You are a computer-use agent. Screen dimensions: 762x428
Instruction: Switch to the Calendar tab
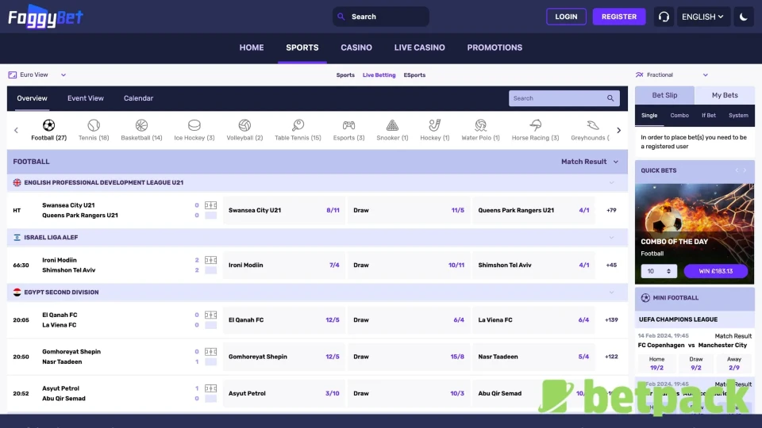(x=138, y=98)
